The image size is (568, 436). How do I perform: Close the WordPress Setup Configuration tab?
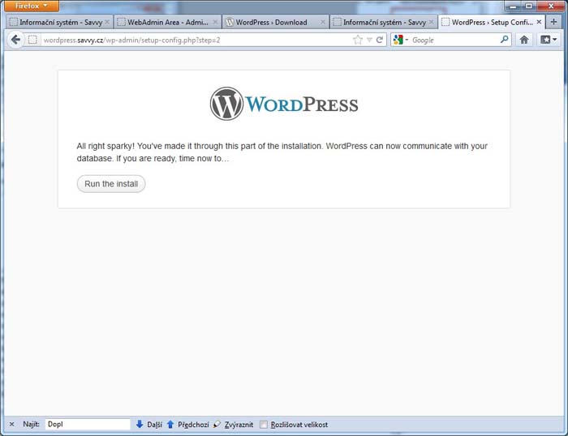click(539, 22)
